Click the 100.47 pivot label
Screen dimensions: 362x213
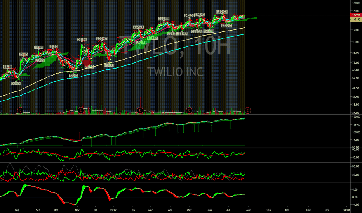(102, 38)
